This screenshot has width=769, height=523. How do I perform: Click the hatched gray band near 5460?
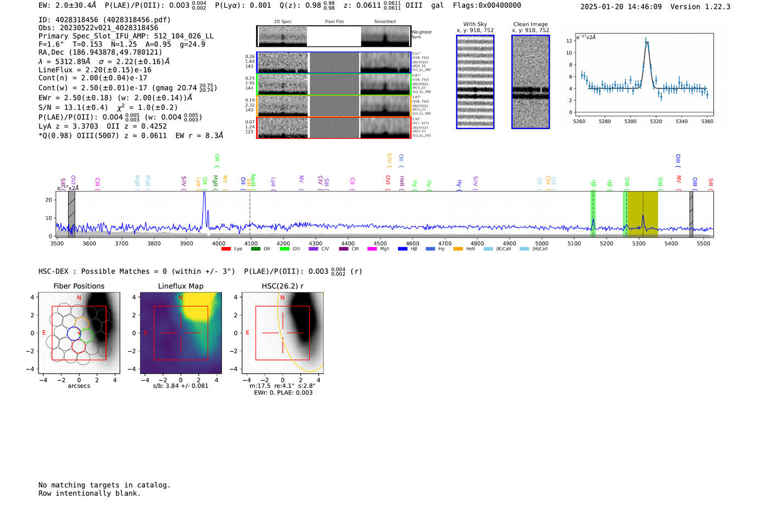(691, 214)
